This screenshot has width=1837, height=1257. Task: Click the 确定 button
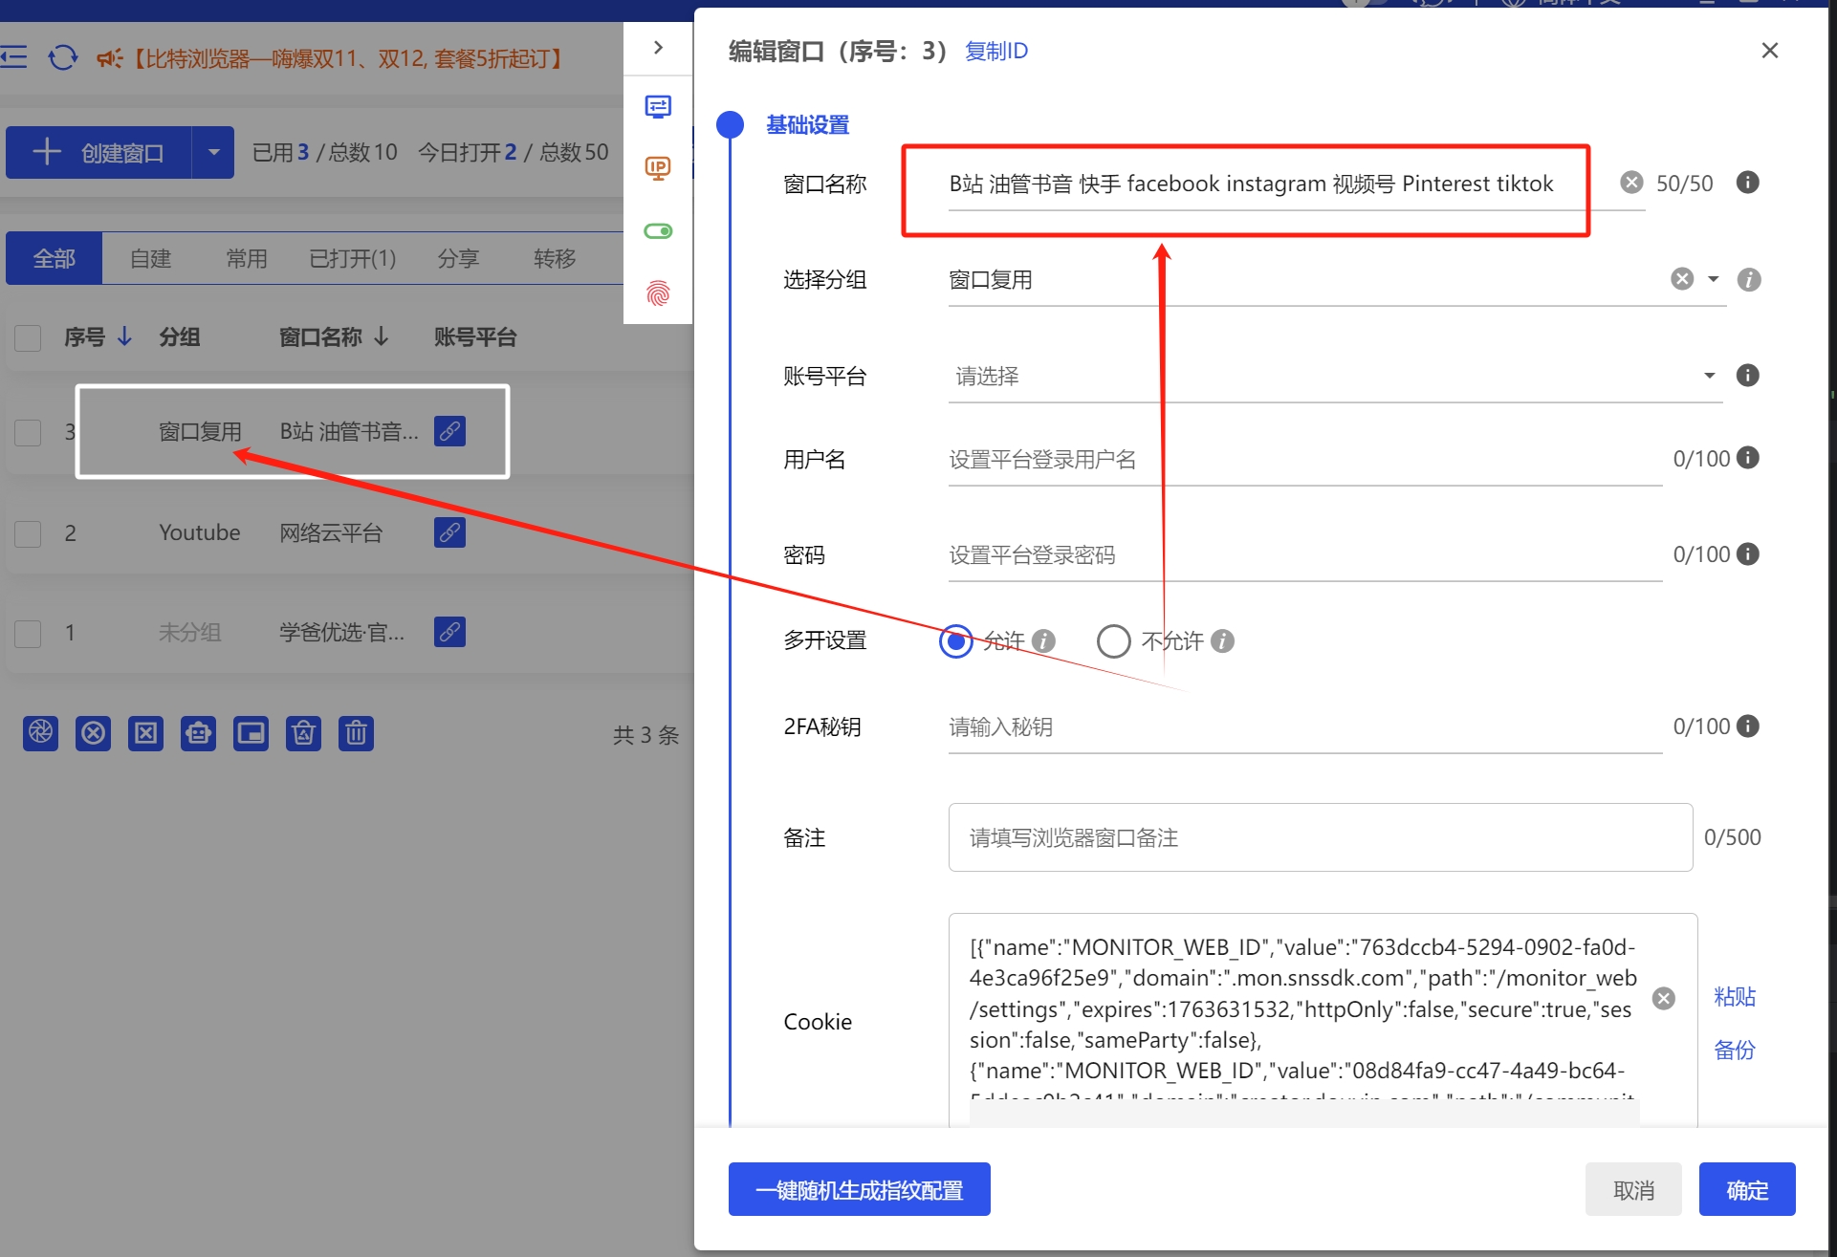1747,1190
